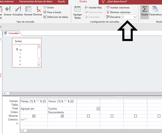Toggle the Totales sigma button
The image size is (162, 134).
(x=145, y=11)
